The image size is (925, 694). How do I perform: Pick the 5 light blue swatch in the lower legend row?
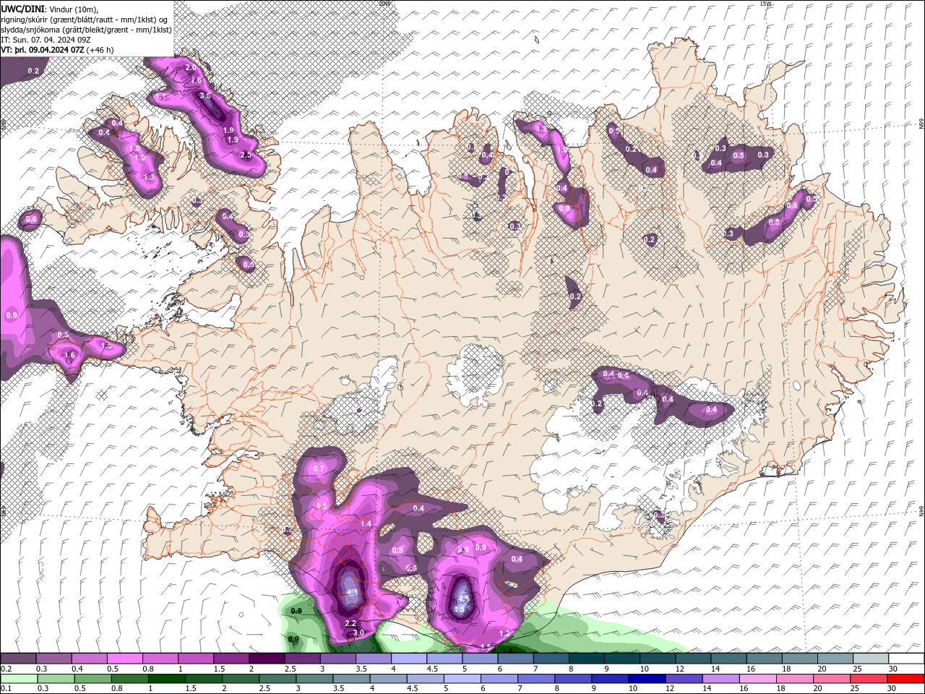coord(462,679)
